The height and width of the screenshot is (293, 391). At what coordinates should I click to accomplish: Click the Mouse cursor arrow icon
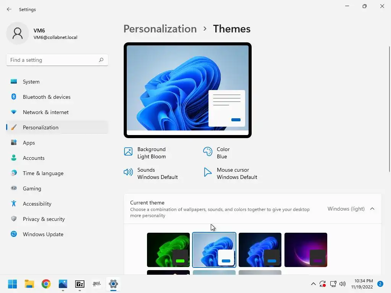click(x=207, y=172)
